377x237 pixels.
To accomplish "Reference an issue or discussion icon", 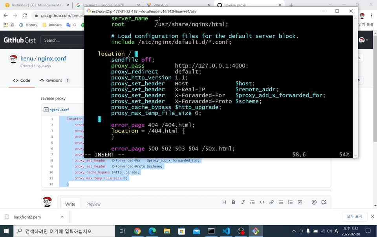I will click(x=324, y=202).
